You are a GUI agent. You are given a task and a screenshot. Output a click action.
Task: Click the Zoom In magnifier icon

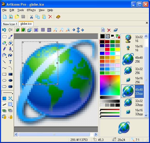pos(55,30)
